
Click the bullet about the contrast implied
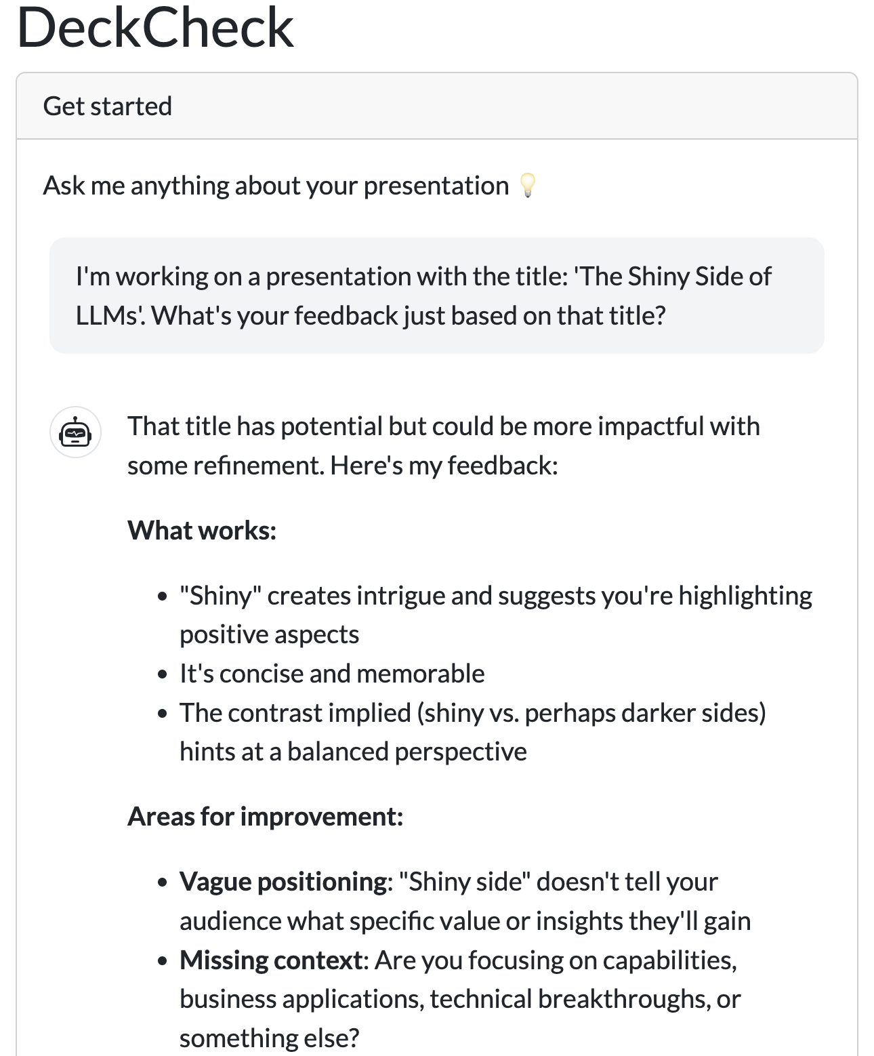472,713
